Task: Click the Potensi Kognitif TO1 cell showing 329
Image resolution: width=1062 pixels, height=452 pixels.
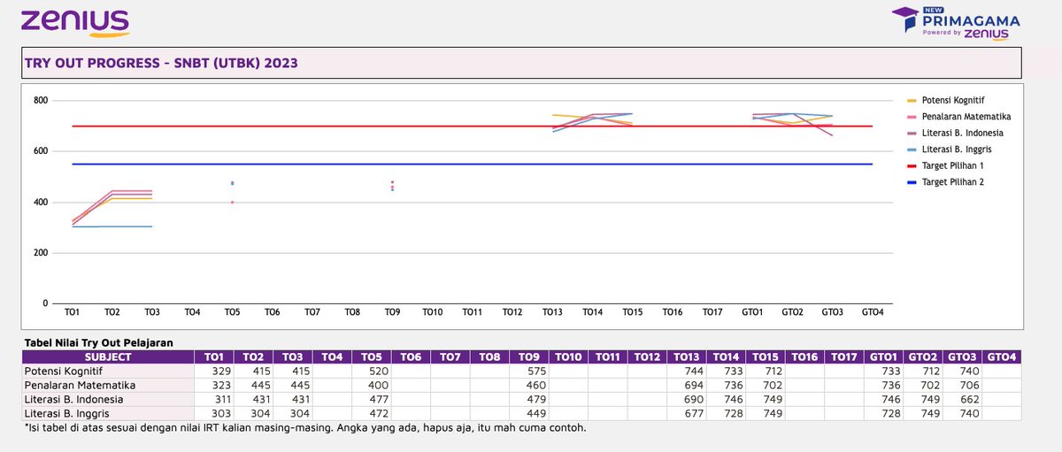Action: pyautogui.click(x=214, y=372)
